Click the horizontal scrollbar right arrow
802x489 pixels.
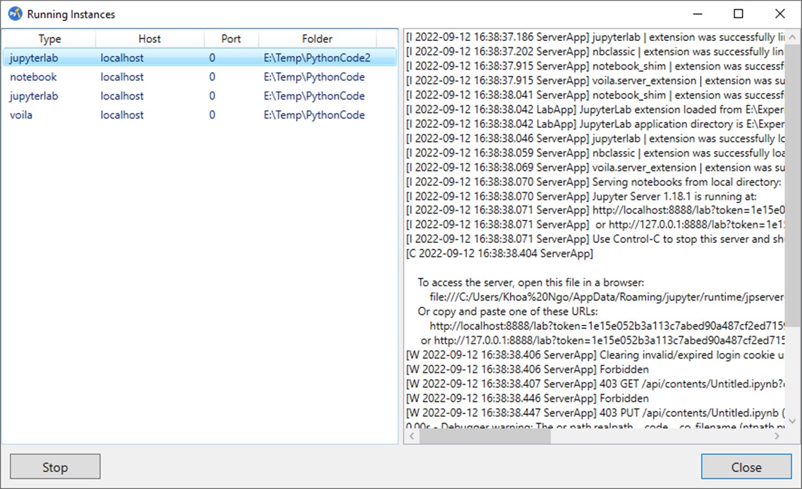point(777,437)
